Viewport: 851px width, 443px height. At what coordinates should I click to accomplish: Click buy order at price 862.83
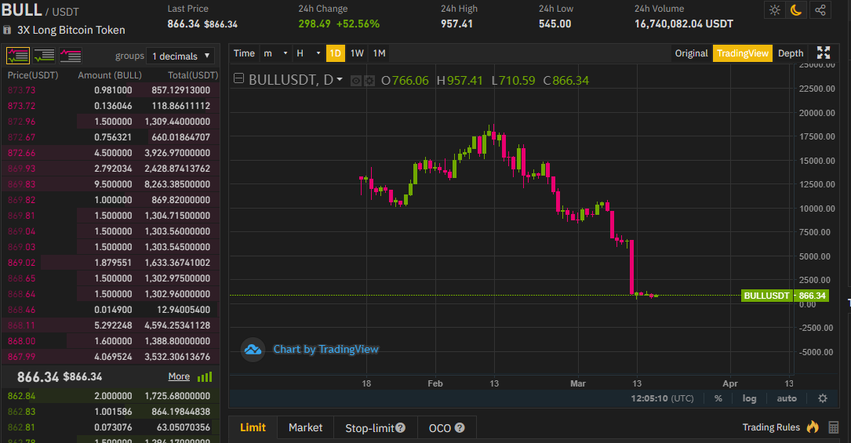pos(111,412)
